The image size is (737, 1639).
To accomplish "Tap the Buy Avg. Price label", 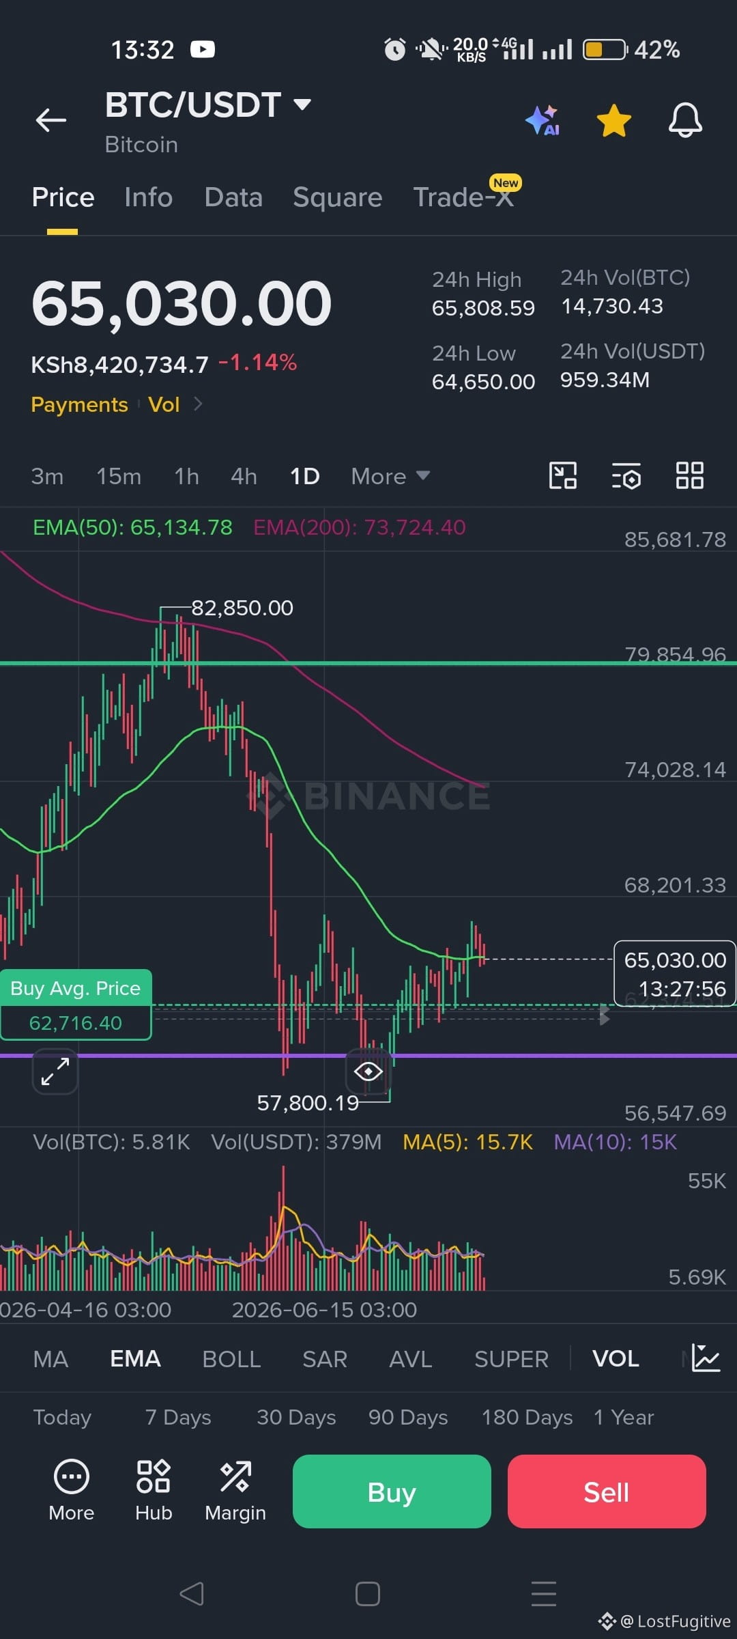I will tap(76, 988).
